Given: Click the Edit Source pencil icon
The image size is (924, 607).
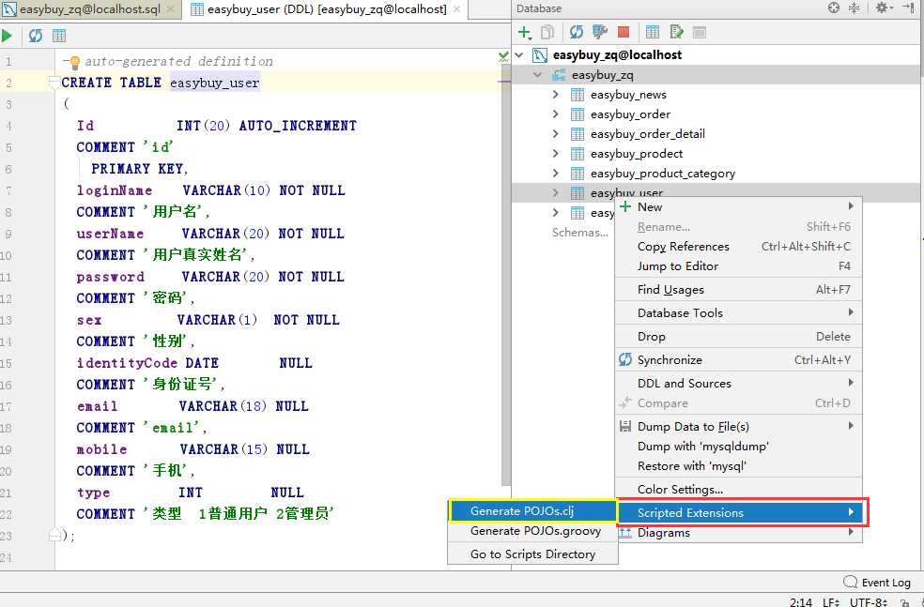Looking at the screenshot, I should tap(676, 33).
